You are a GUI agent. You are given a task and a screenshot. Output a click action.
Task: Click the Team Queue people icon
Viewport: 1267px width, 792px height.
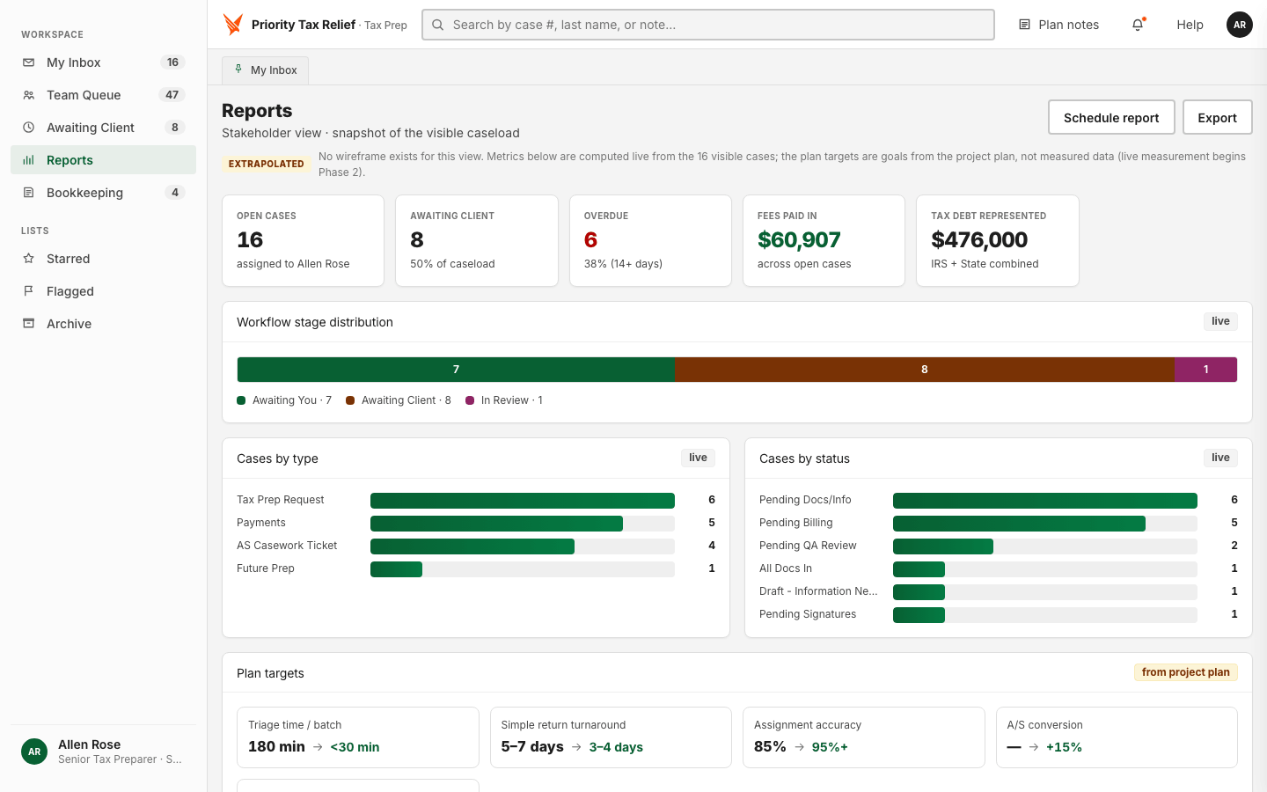(28, 95)
